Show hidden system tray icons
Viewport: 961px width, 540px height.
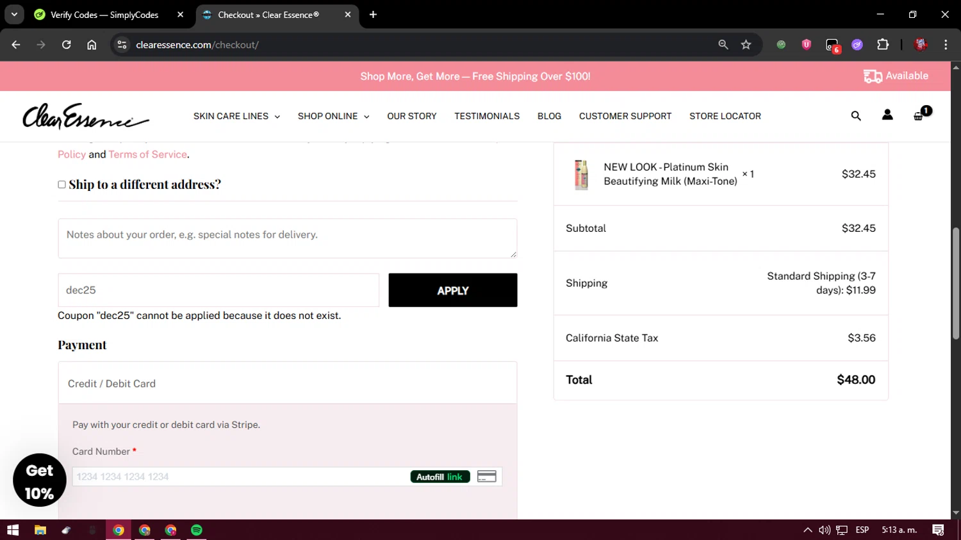tap(807, 530)
